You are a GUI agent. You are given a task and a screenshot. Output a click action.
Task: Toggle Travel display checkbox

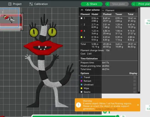pyautogui.click(x=135, y=77)
